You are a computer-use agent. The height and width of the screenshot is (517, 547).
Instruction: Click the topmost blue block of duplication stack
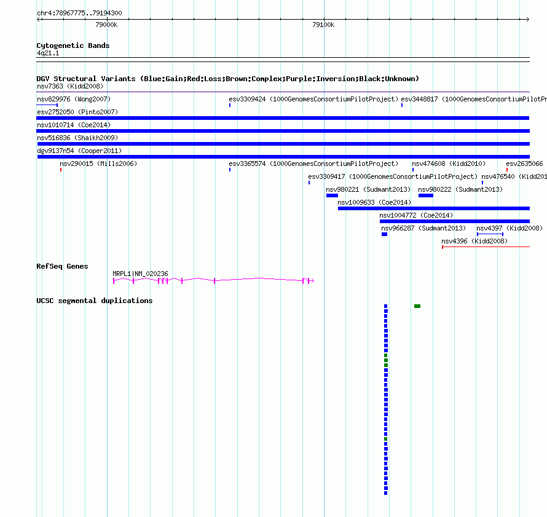point(386,306)
